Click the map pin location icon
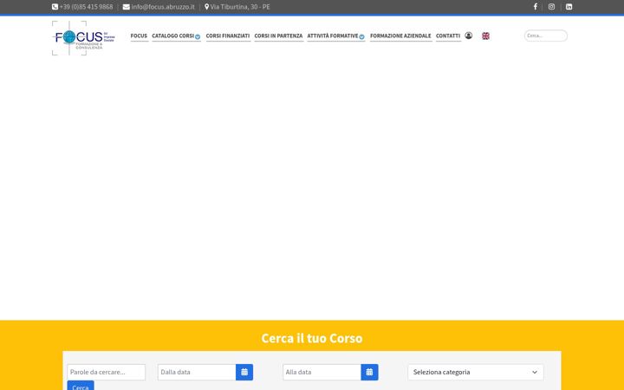Image resolution: width=624 pixels, height=390 pixels. pyautogui.click(x=206, y=7)
